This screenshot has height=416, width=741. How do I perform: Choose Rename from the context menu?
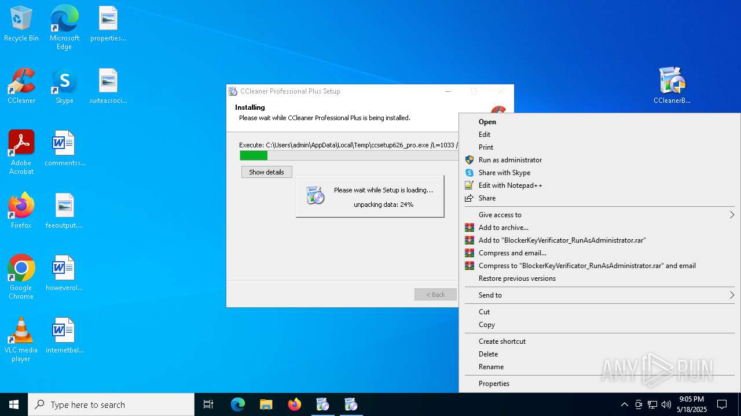(x=599, y=367)
